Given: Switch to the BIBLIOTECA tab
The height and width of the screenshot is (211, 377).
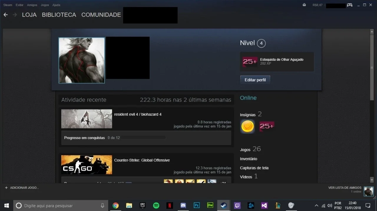Looking at the screenshot, I should [59, 15].
